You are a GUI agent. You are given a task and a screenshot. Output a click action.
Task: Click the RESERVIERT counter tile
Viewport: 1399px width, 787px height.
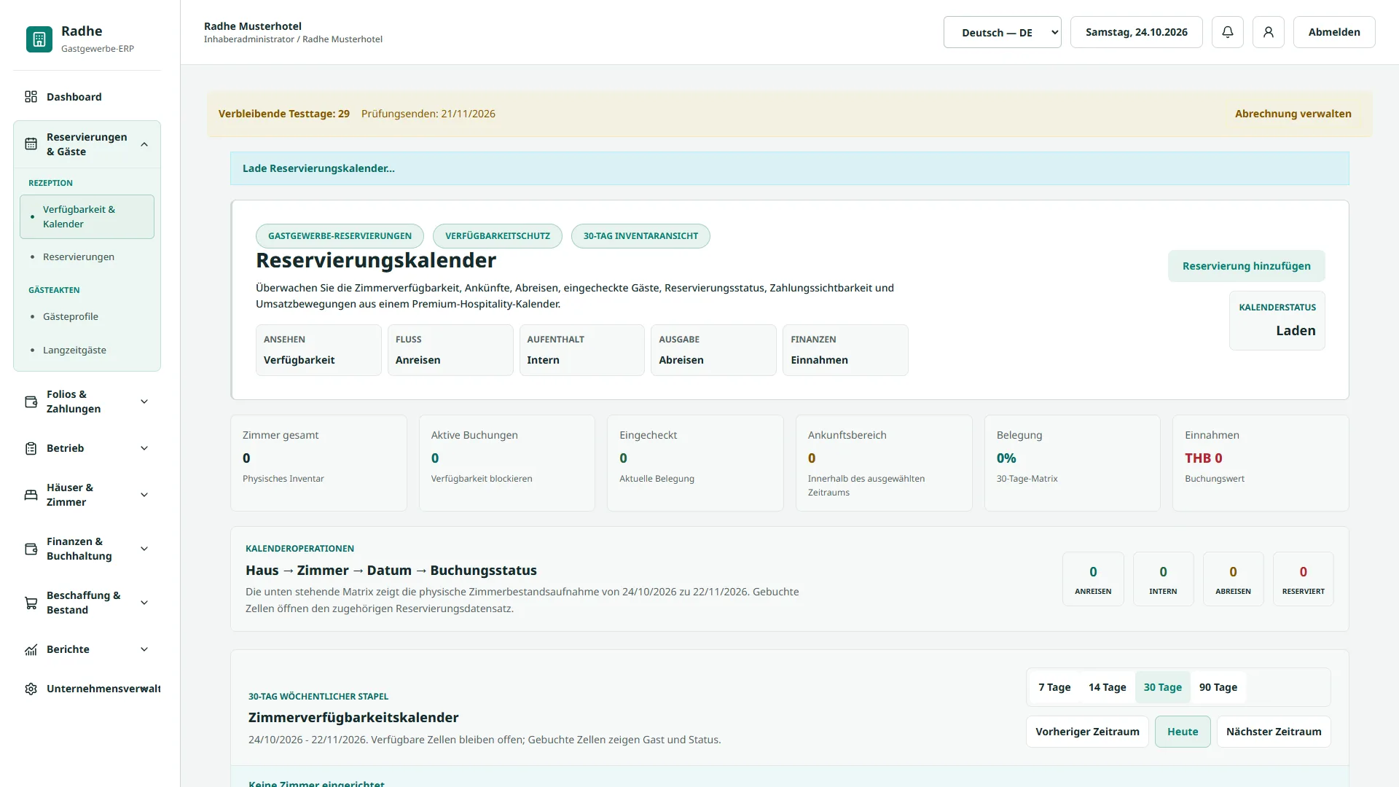click(1303, 579)
